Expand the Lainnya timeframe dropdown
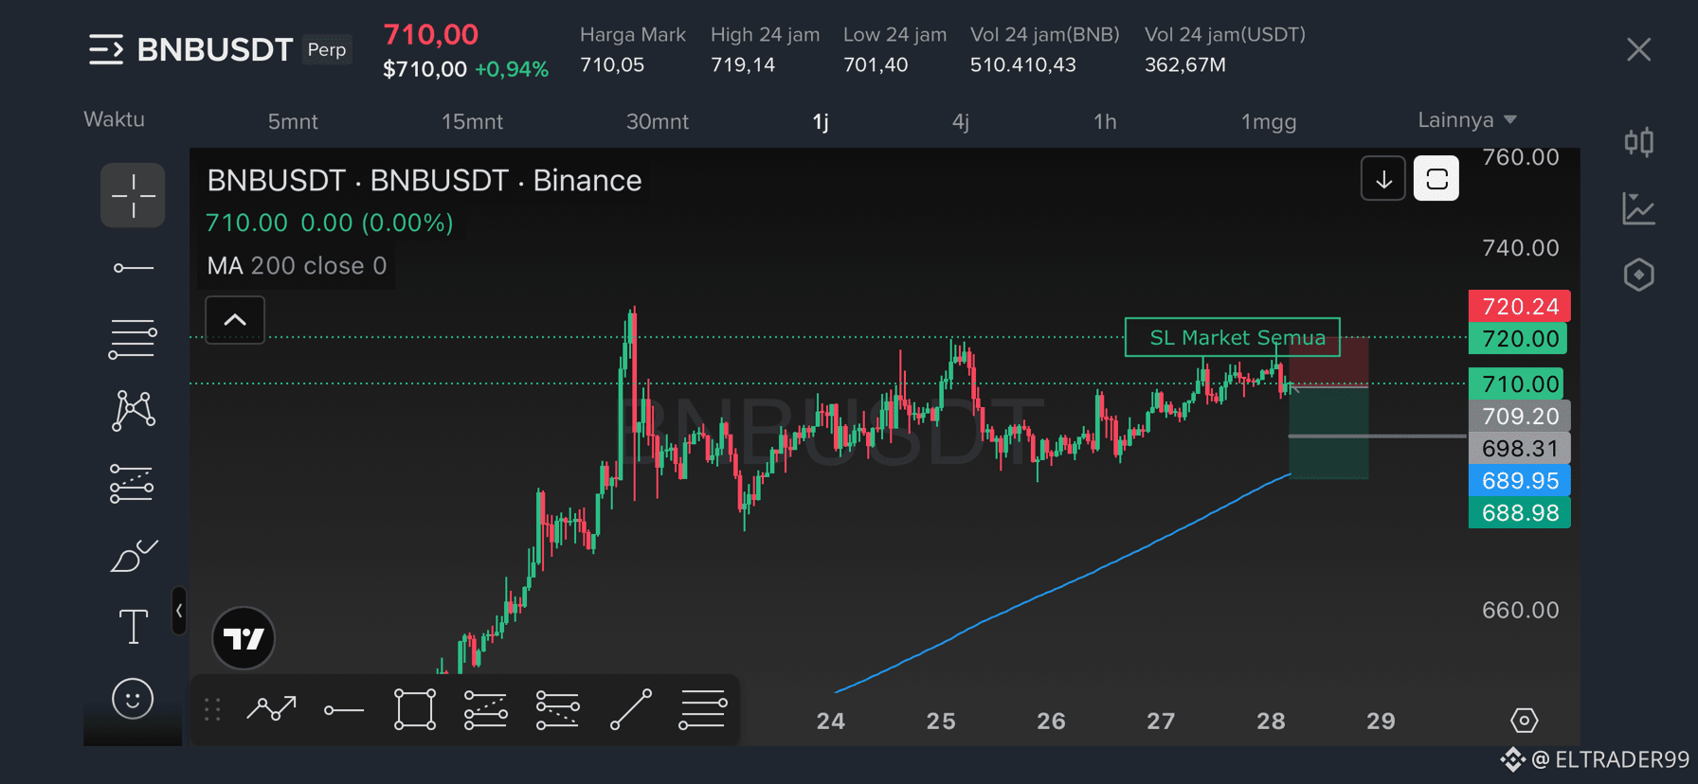Image resolution: width=1698 pixels, height=784 pixels. click(1467, 120)
